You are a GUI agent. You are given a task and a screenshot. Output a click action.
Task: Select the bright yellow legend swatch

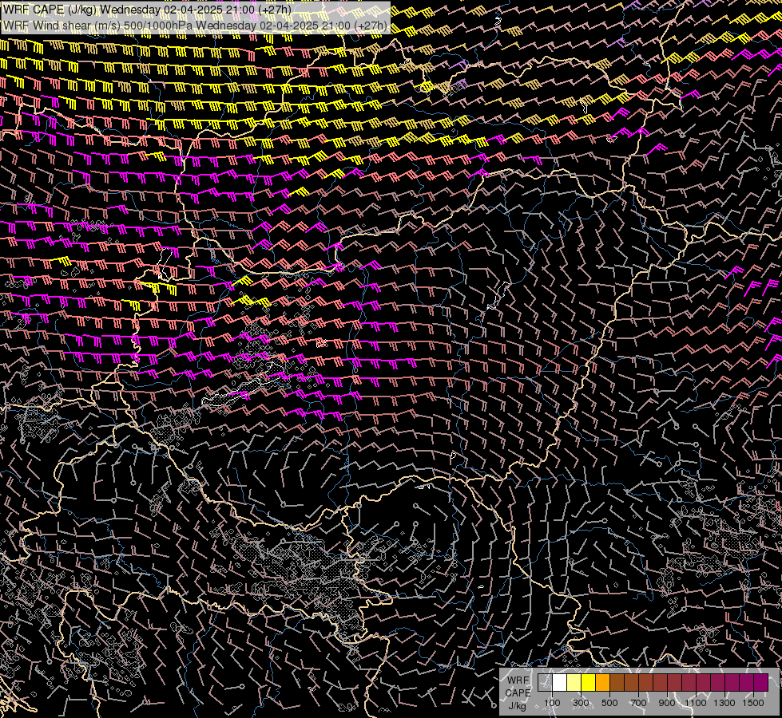click(588, 682)
